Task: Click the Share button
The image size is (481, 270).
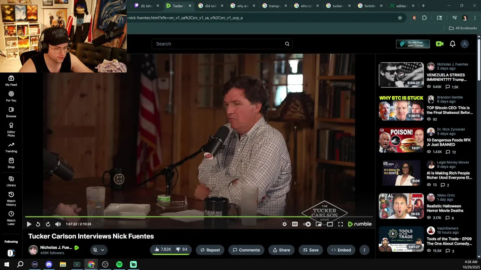Action: click(x=281, y=250)
